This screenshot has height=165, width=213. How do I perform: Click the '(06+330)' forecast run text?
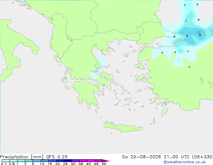[x=203, y=157]
